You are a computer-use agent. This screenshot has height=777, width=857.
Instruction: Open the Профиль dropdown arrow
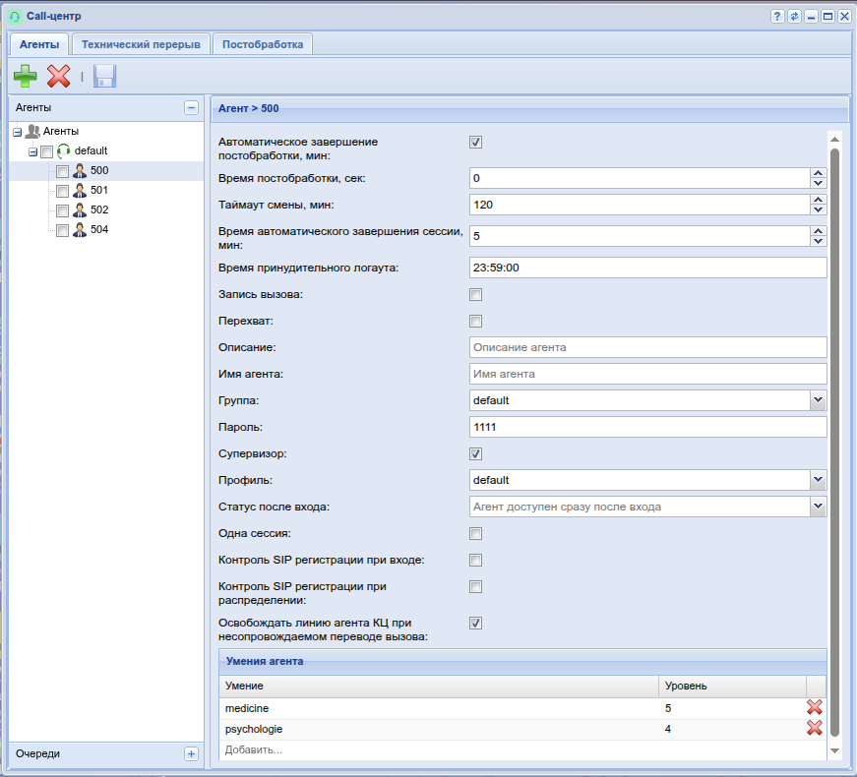(818, 480)
